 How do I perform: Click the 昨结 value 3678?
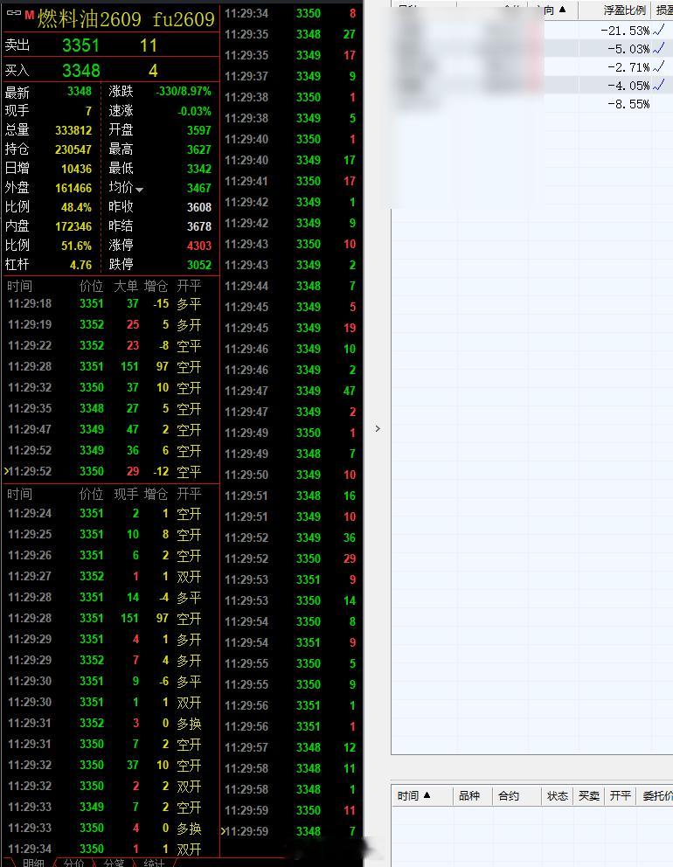(199, 226)
